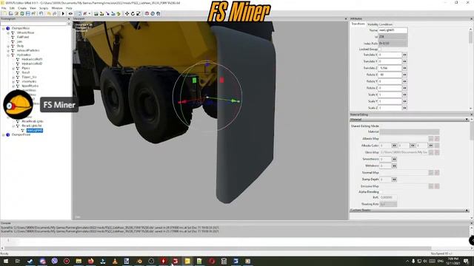Click the Rotate X value field
This screenshot has width=474, height=266.
tap(390, 75)
